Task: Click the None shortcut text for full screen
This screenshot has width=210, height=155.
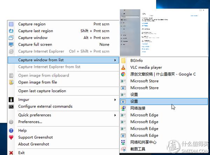Action: click(104, 44)
